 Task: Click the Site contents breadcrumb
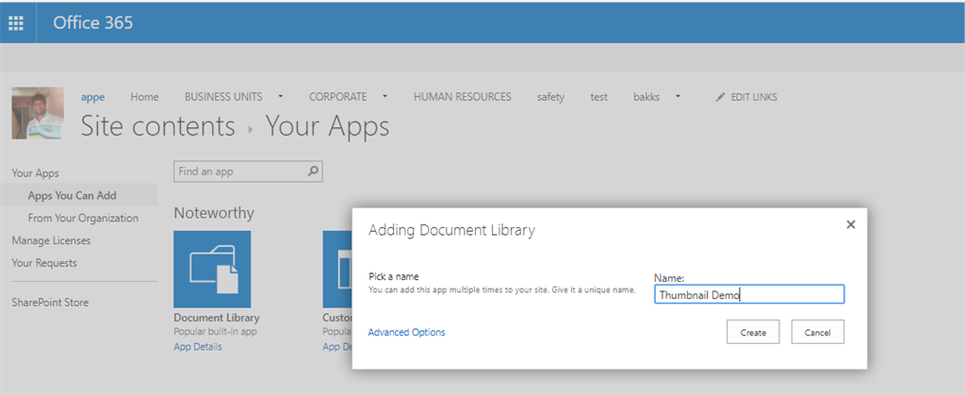(158, 126)
